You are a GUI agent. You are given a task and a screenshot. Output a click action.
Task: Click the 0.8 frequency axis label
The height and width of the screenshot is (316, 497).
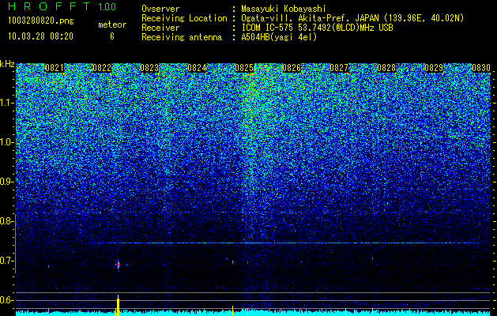[x=6, y=221]
